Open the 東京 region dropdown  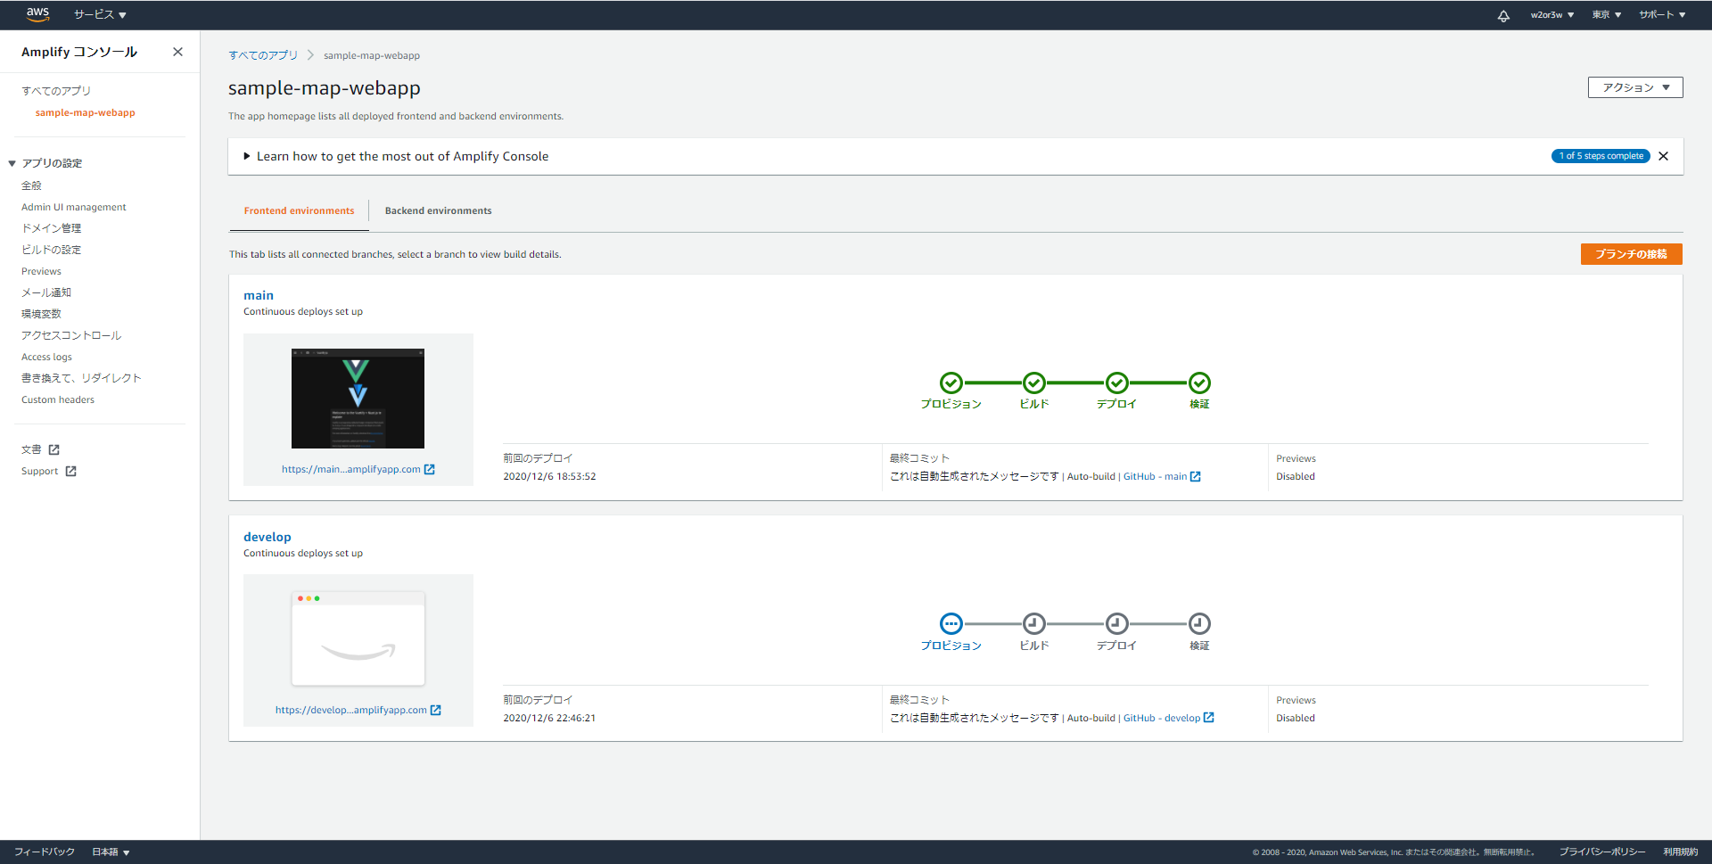click(x=1607, y=15)
